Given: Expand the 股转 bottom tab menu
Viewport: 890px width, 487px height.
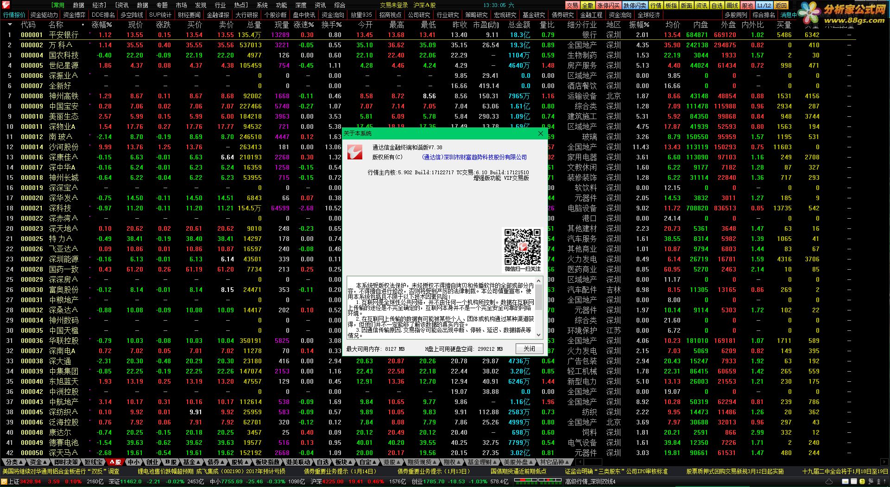Looking at the screenshot, I should click(240, 462).
